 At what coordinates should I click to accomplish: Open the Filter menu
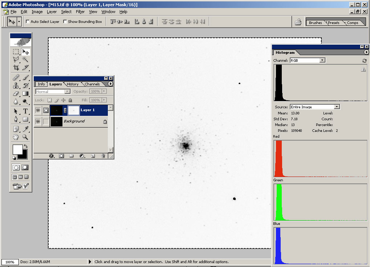tap(80, 12)
